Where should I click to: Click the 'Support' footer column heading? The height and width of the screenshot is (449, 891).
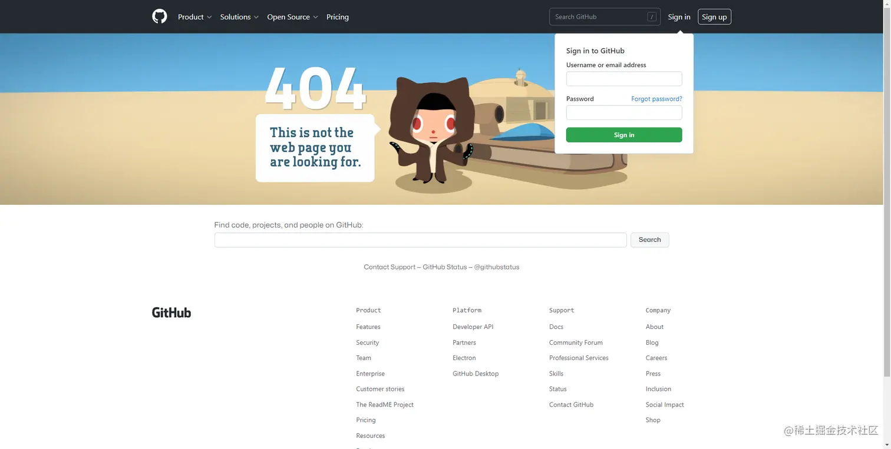[x=562, y=310]
